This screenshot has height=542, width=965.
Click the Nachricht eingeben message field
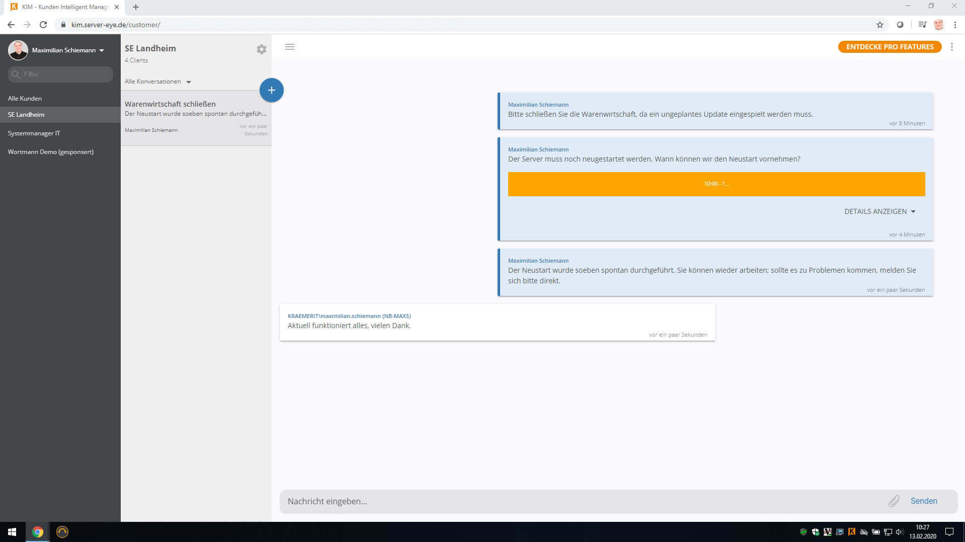pos(579,501)
